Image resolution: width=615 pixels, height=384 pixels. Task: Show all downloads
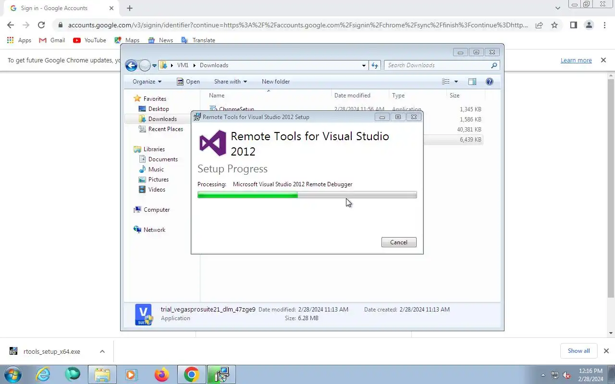pos(578,351)
